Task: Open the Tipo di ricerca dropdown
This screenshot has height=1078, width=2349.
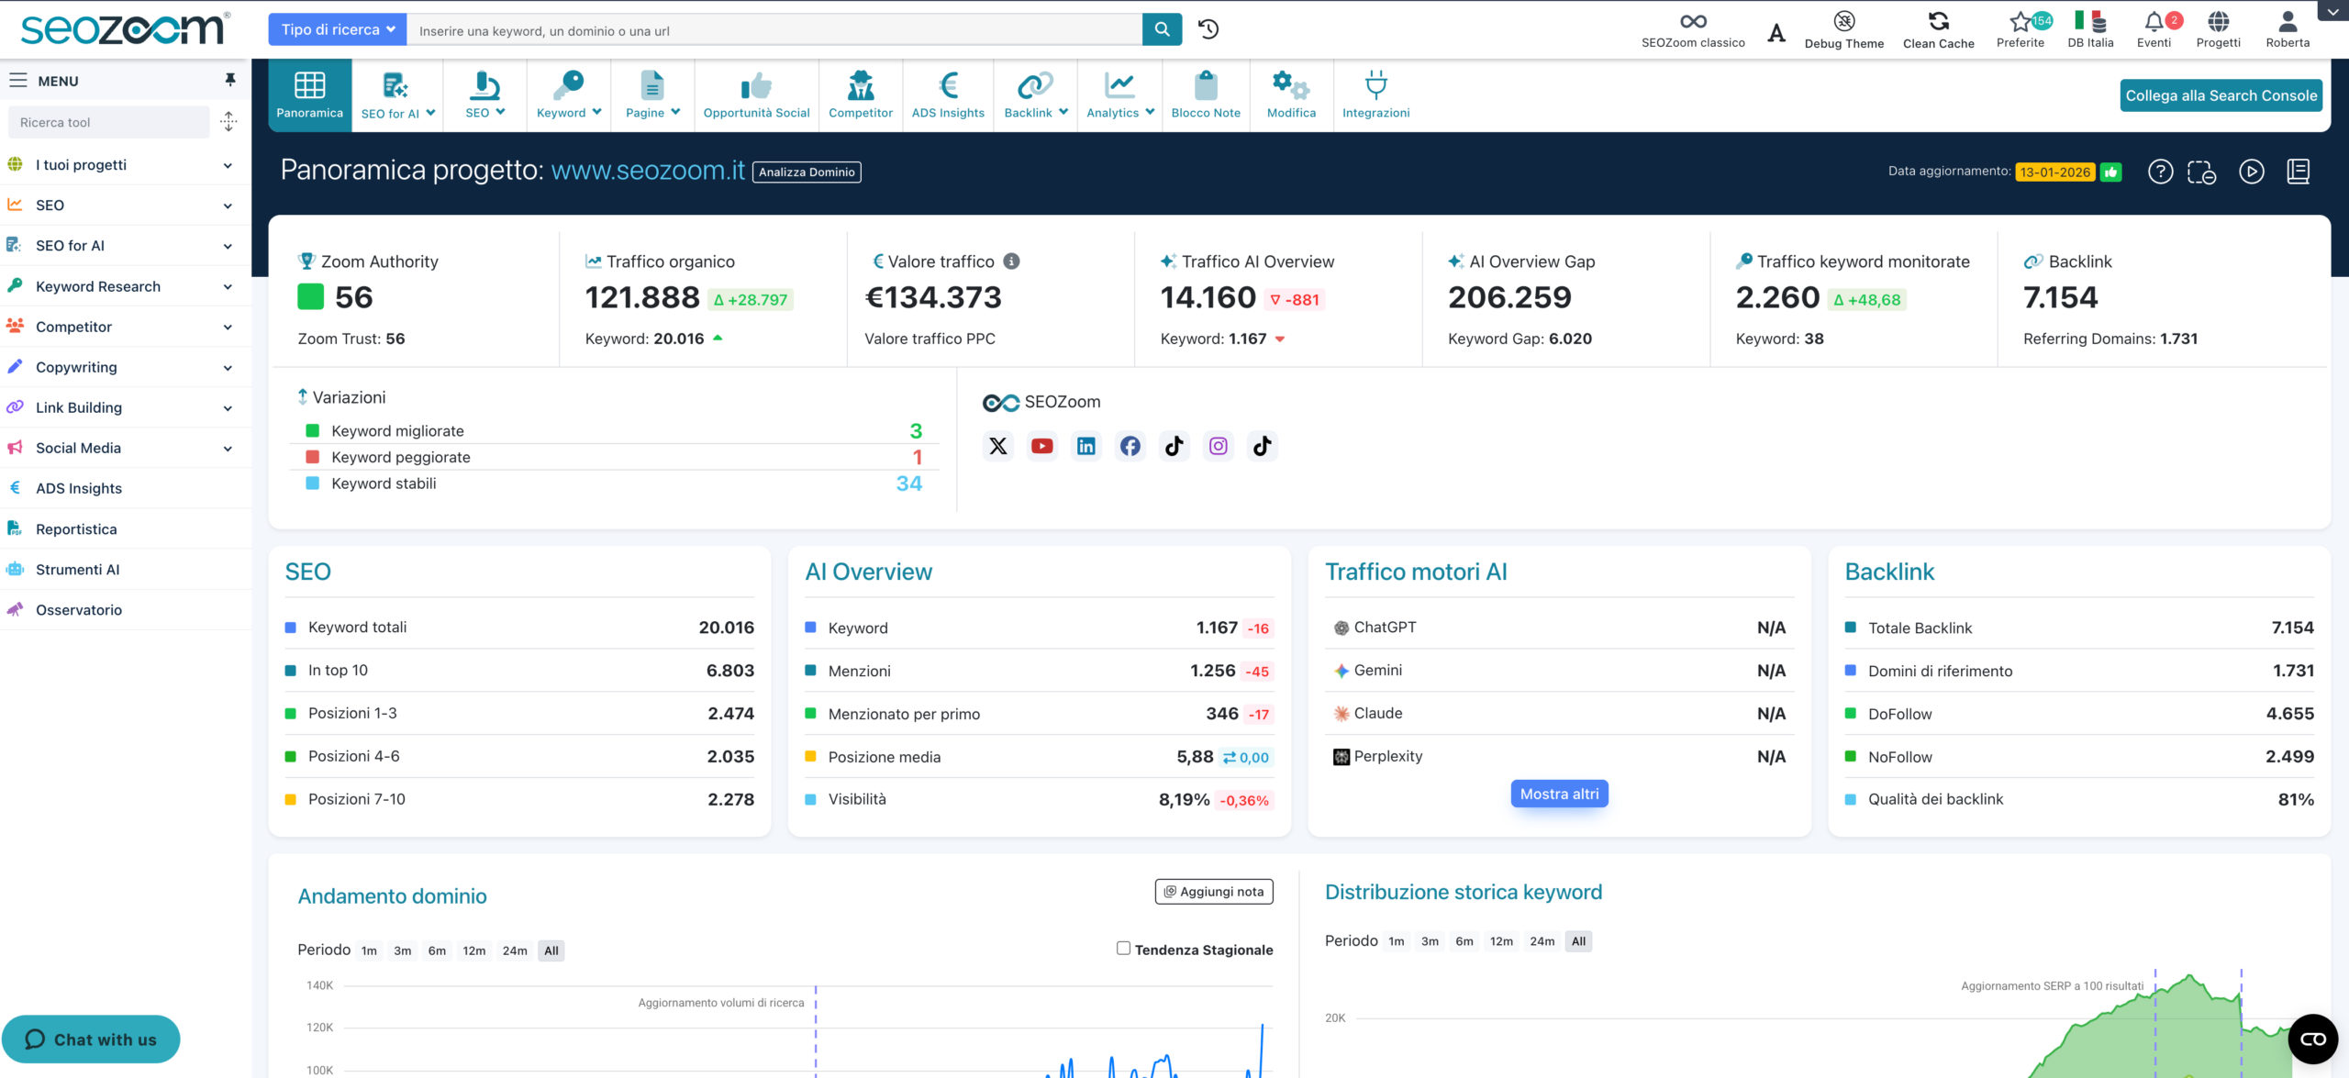Action: point(338,29)
